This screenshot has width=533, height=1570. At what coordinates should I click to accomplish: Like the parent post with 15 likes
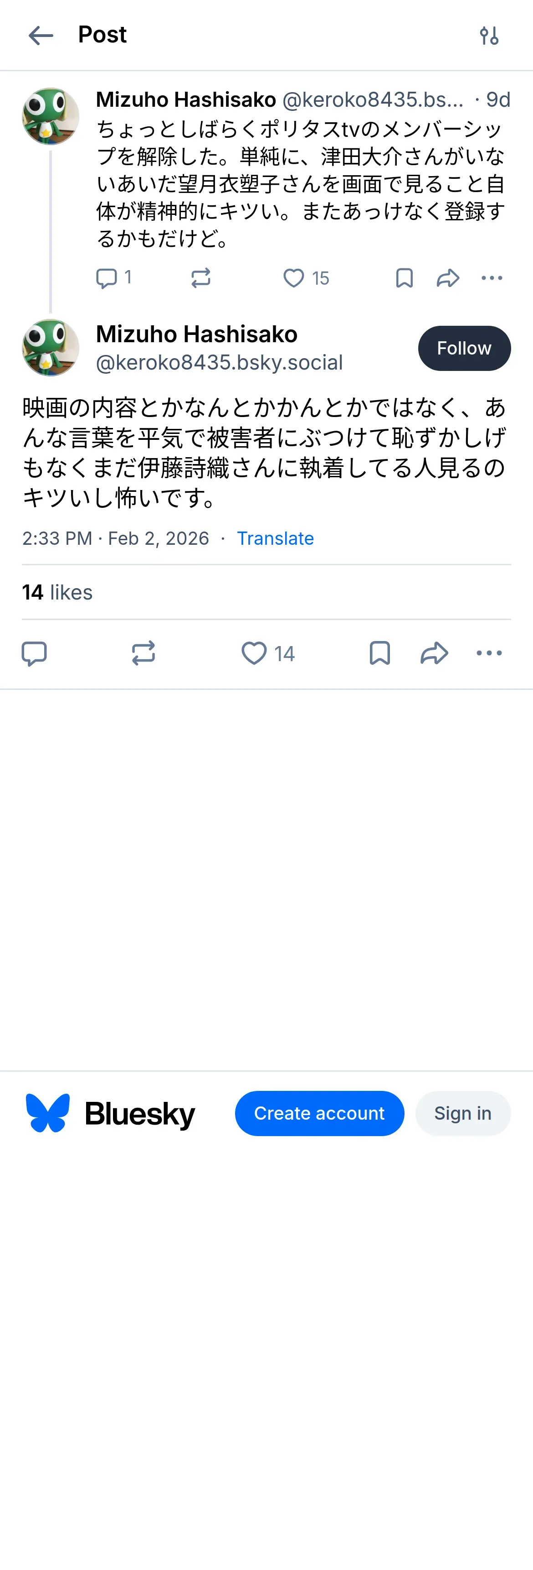(x=294, y=278)
